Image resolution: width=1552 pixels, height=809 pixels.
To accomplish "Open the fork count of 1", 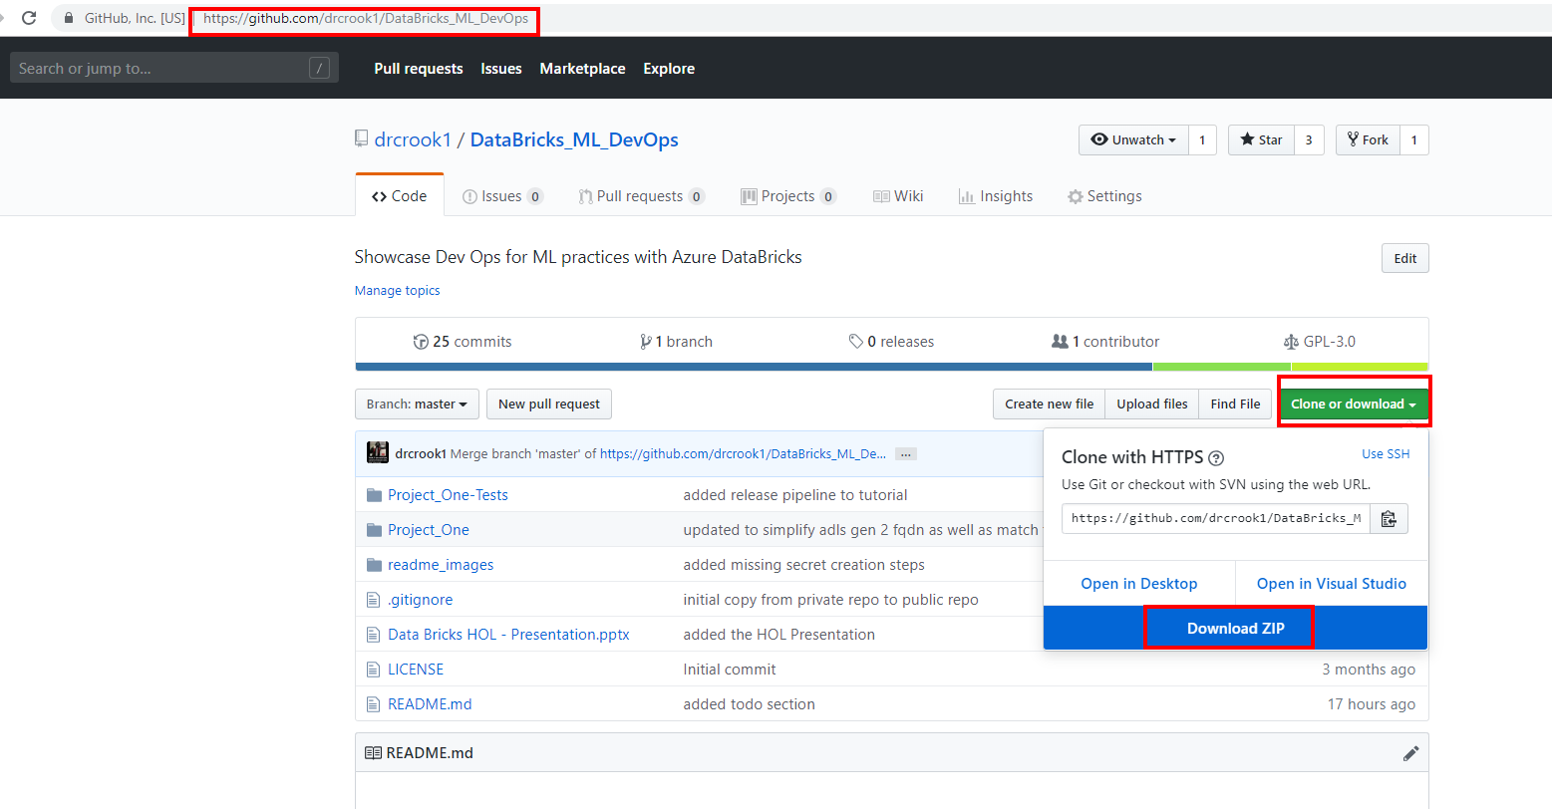I will (1413, 139).
